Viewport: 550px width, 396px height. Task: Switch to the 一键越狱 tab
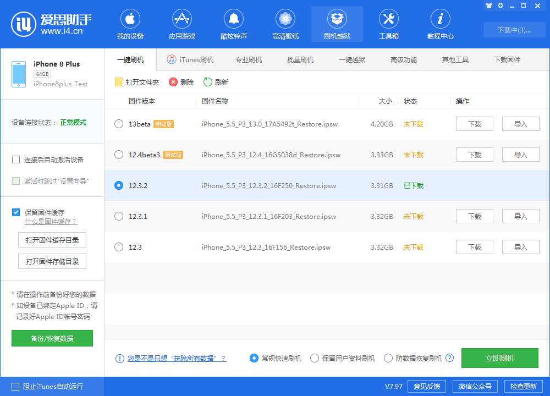click(352, 59)
